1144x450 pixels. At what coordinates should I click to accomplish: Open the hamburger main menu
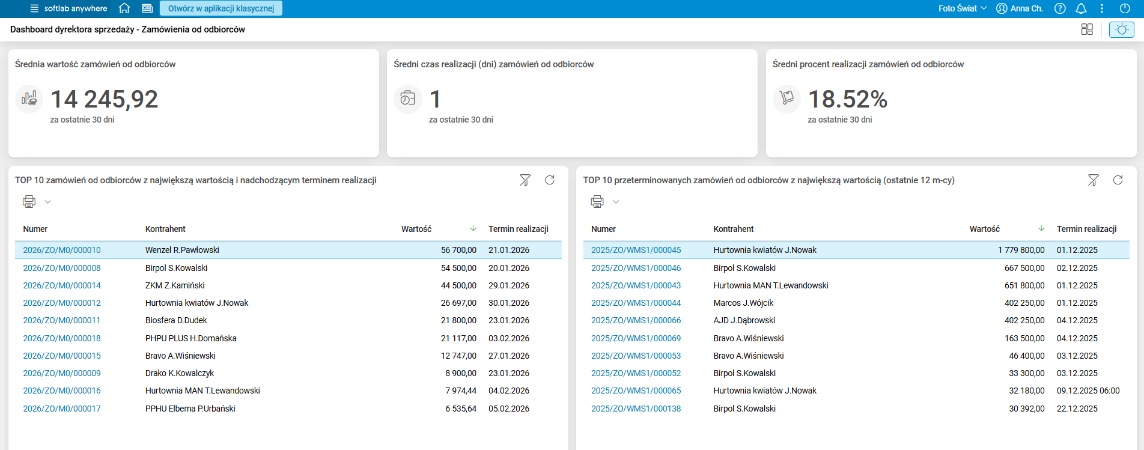(34, 8)
